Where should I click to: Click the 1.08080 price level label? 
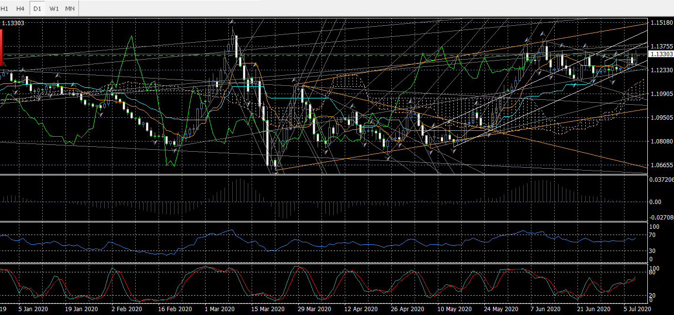662,142
